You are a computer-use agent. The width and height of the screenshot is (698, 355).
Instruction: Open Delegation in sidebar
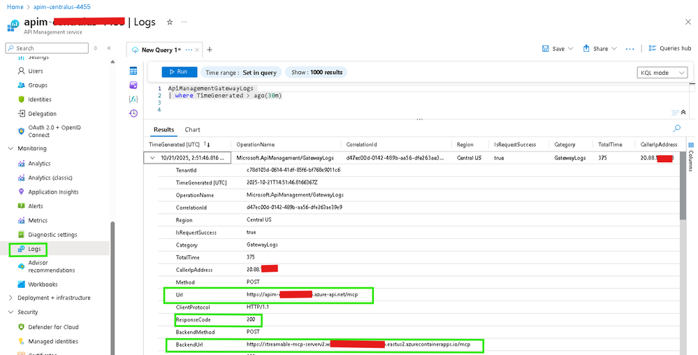click(43, 114)
